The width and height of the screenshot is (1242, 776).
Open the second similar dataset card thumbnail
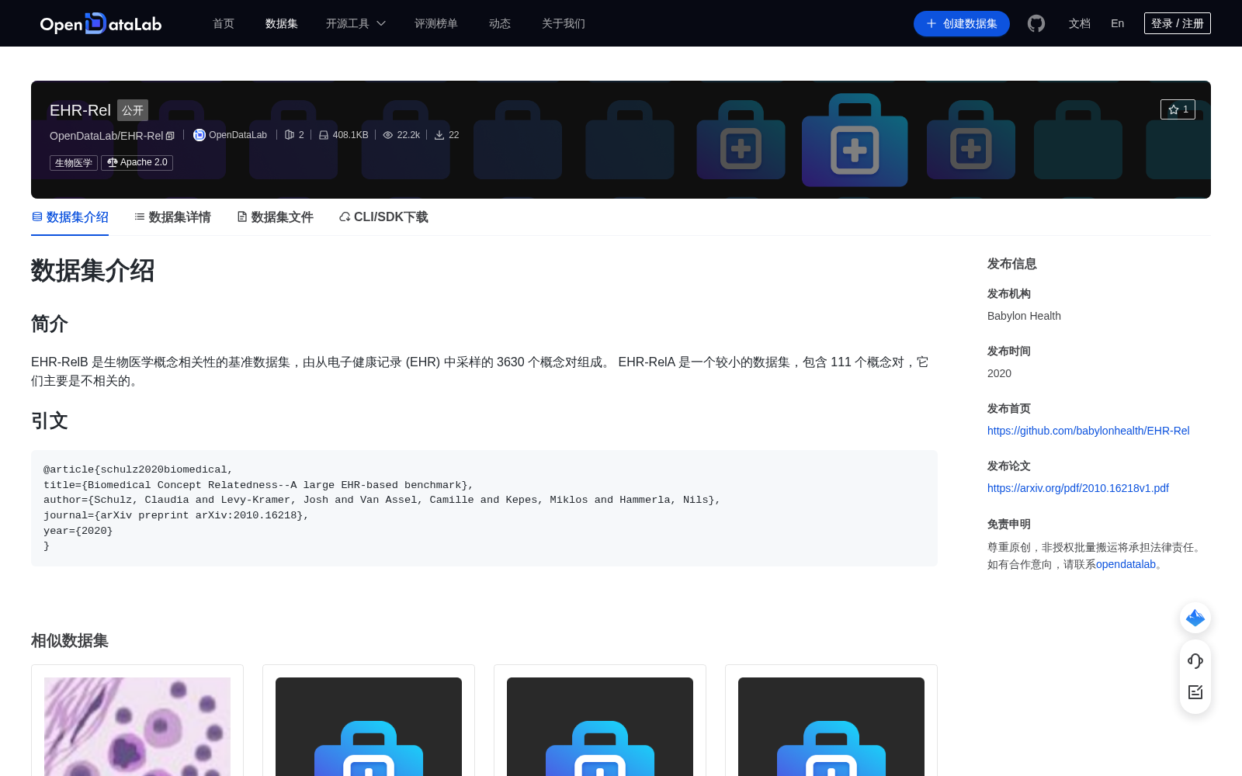tap(369, 726)
